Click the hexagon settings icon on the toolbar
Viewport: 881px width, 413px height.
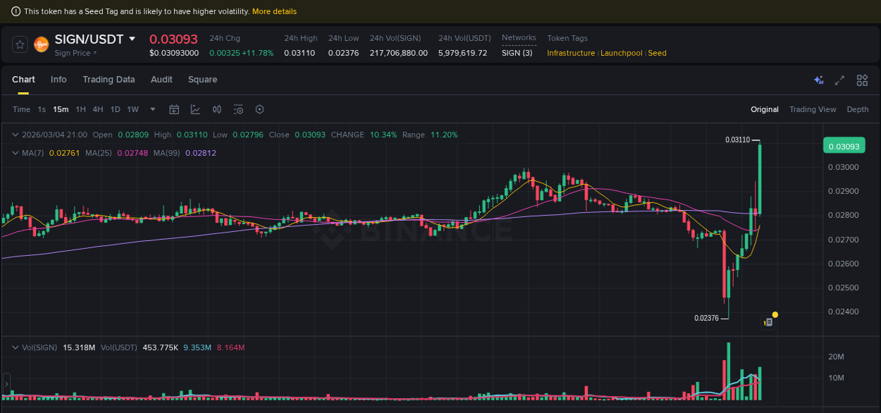[x=259, y=109]
